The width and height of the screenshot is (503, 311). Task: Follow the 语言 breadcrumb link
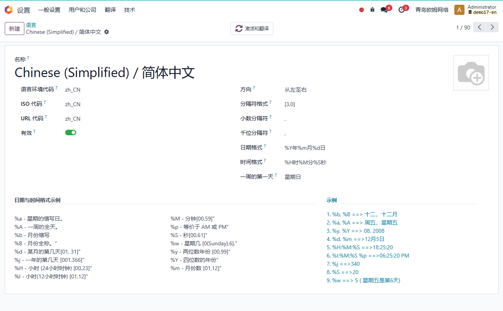tap(31, 25)
